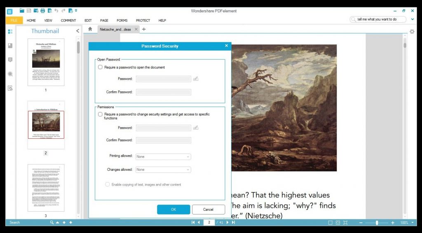Image resolution: width=422 pixels, height=233 pixels.
Task: Click the Permissions 'Password' field
Action: click(163, 128)
